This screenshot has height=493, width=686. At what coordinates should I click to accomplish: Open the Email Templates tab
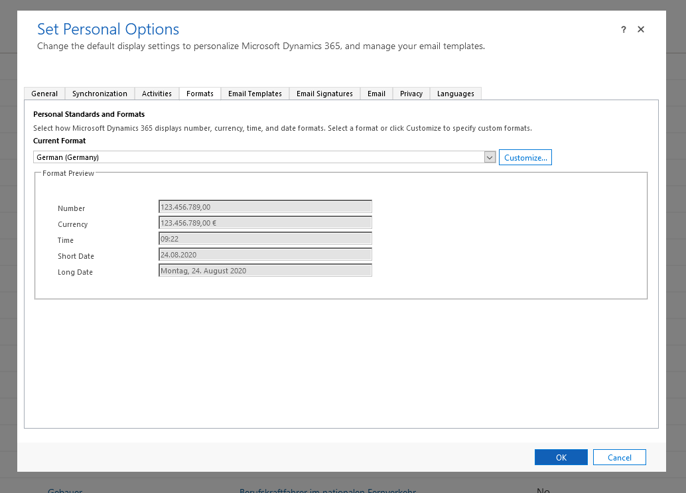(255, 94)
